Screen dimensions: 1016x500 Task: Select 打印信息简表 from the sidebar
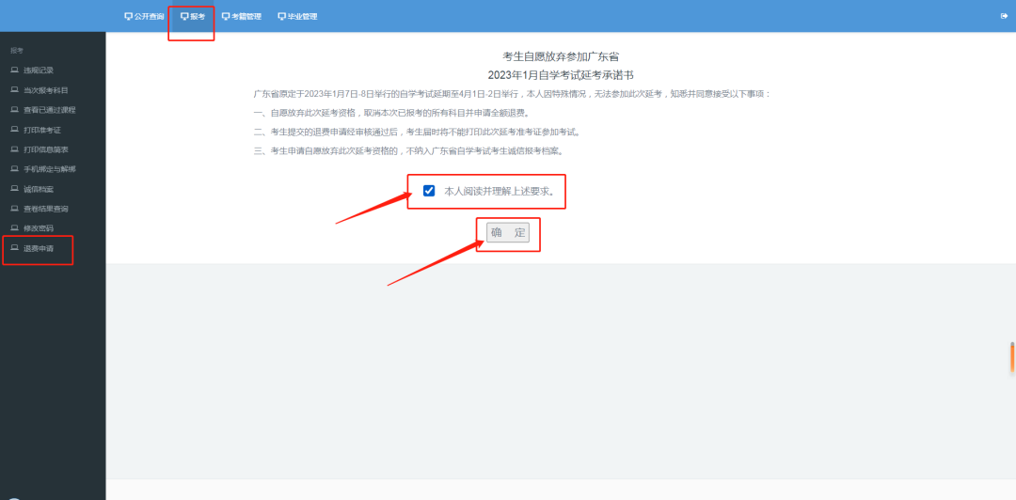46,149
